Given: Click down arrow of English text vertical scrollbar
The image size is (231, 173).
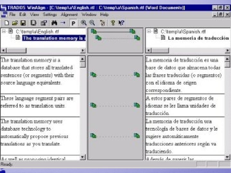Looking at the screenshot, I should [82, 157].
